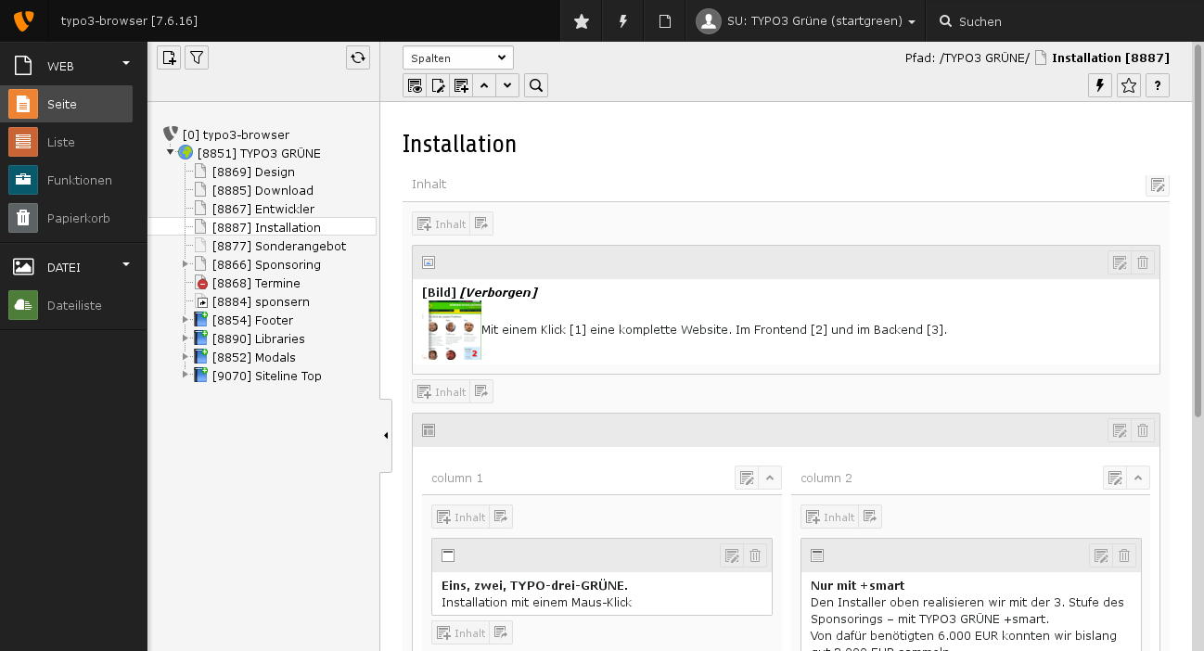Edit the grid container content element
Viewport: 1204px width, 651px height.
coord(1120,430)
